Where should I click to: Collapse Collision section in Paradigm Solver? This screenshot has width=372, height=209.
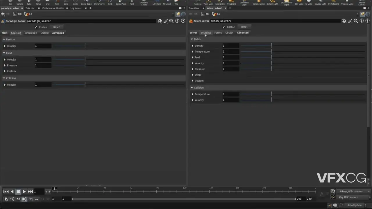click(4, 78)
